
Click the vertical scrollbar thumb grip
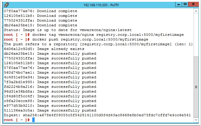click(x=196, y=87)
